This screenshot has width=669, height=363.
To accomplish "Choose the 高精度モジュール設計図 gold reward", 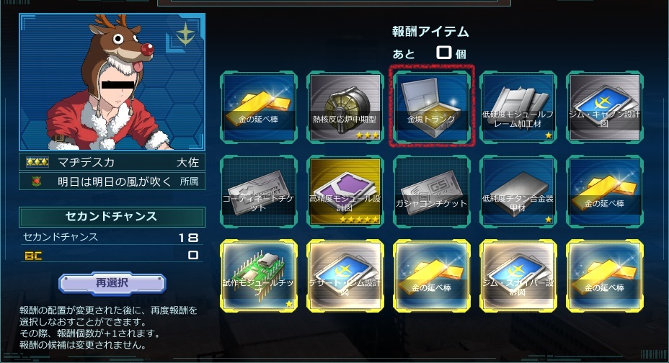I will [345, 191].
